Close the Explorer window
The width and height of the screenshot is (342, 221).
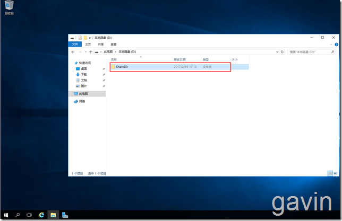point(334,38)
